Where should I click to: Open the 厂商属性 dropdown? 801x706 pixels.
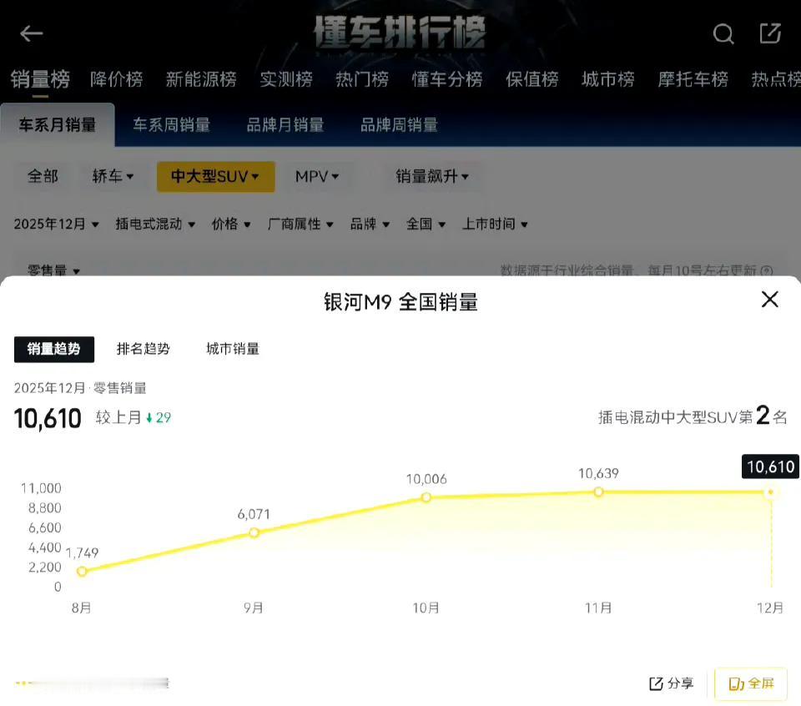point(300,224)
